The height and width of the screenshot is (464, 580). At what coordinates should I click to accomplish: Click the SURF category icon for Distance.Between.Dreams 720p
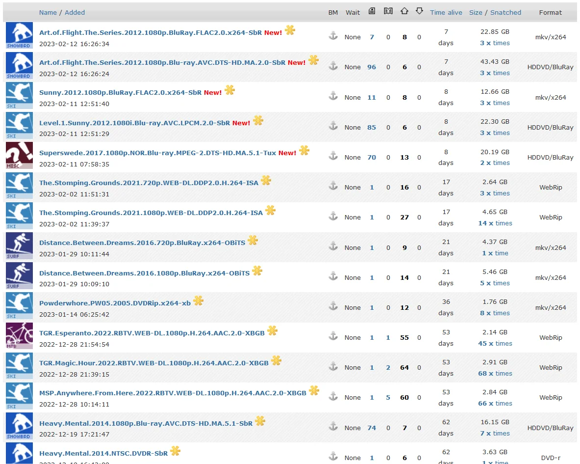[x=19, y=246]
